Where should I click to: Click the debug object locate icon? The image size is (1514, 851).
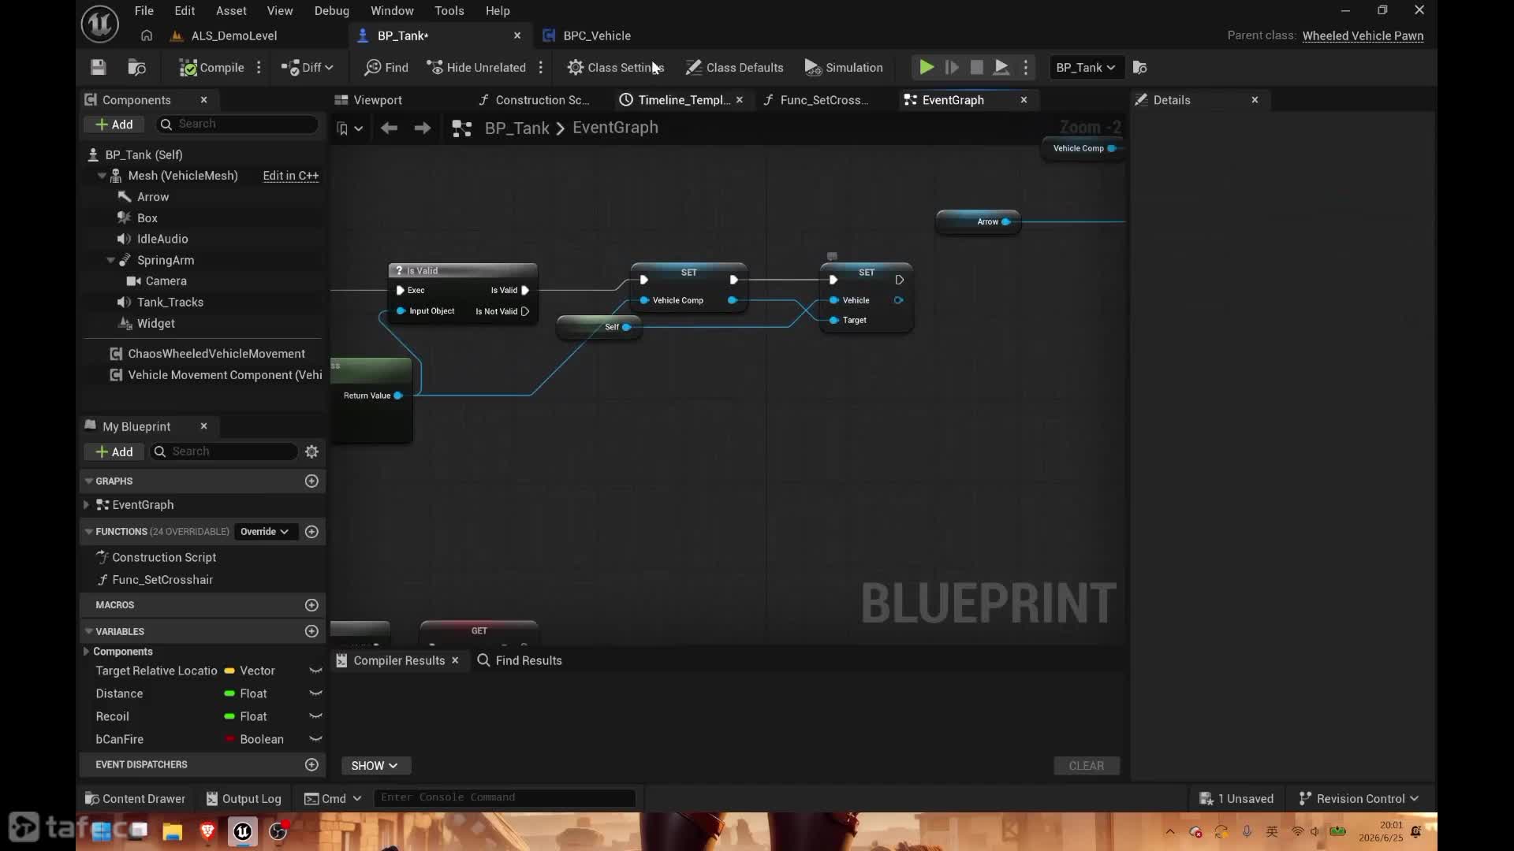1140,68
